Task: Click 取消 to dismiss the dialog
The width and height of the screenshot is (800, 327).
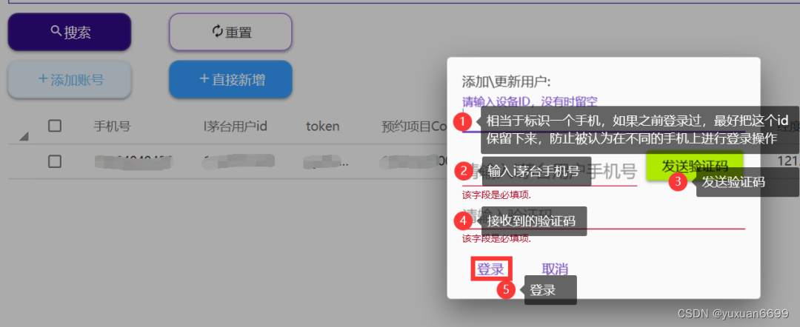Action: click(x=555, y=269)
